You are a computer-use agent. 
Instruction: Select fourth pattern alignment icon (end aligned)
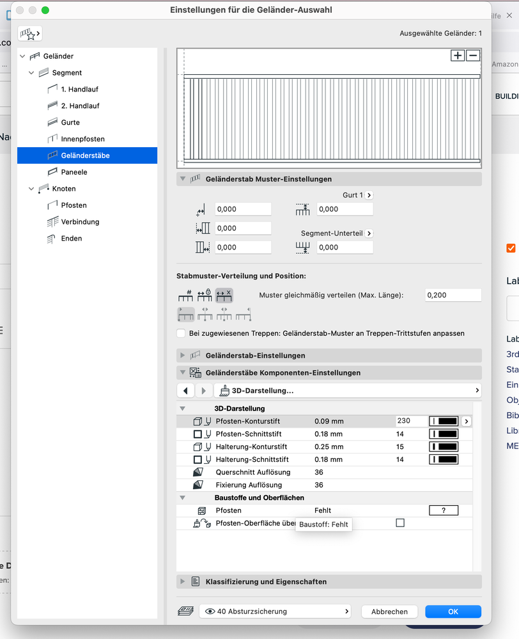[244, 314]
